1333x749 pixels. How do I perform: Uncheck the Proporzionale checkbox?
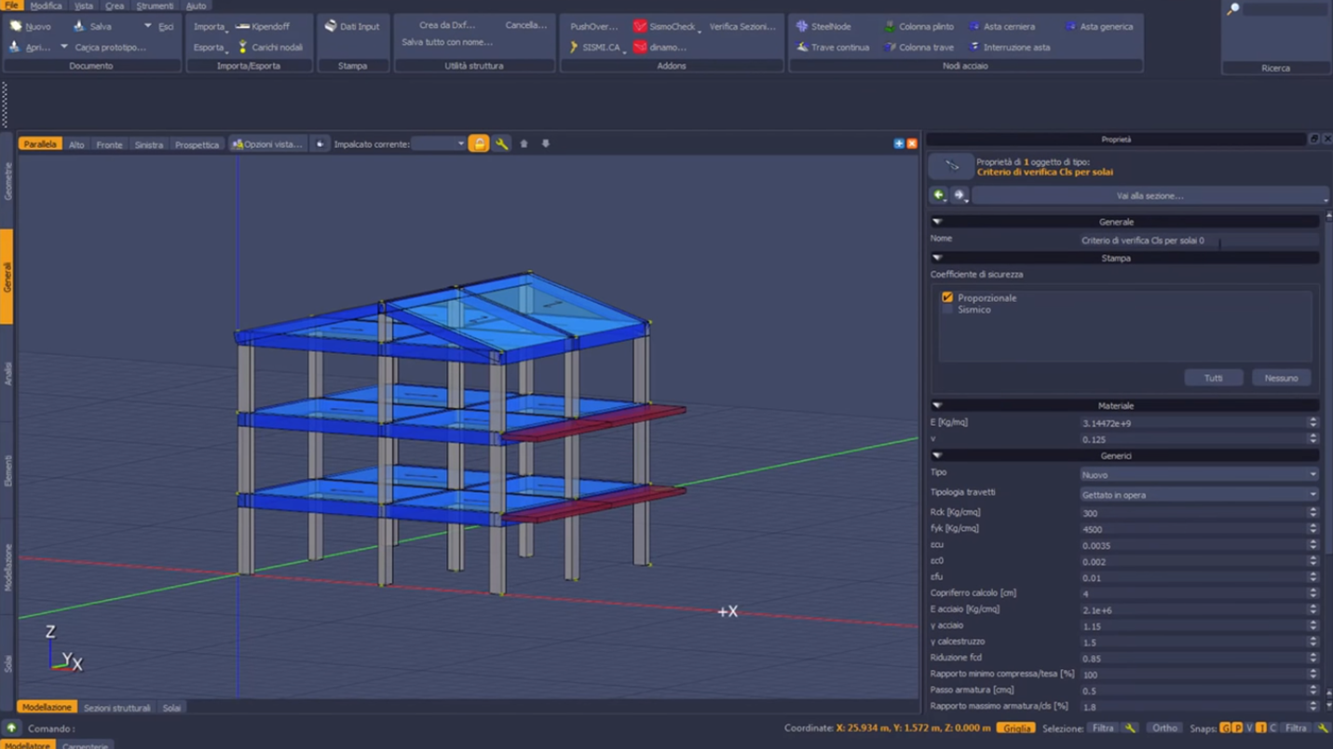947,297
